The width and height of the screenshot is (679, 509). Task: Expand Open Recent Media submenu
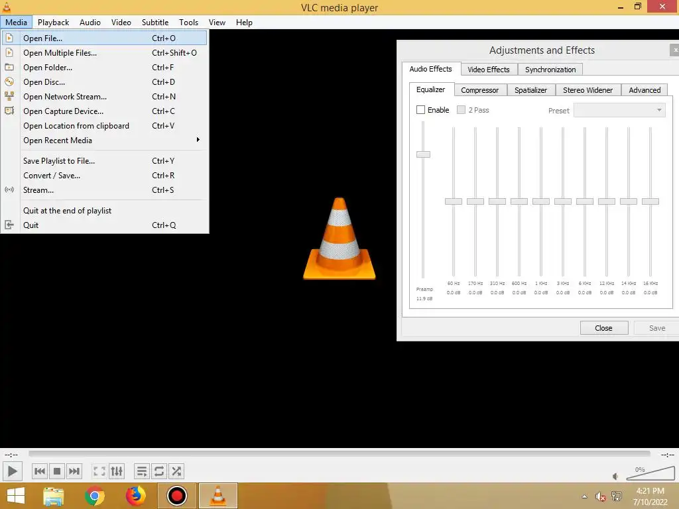(x=105, y=141)
